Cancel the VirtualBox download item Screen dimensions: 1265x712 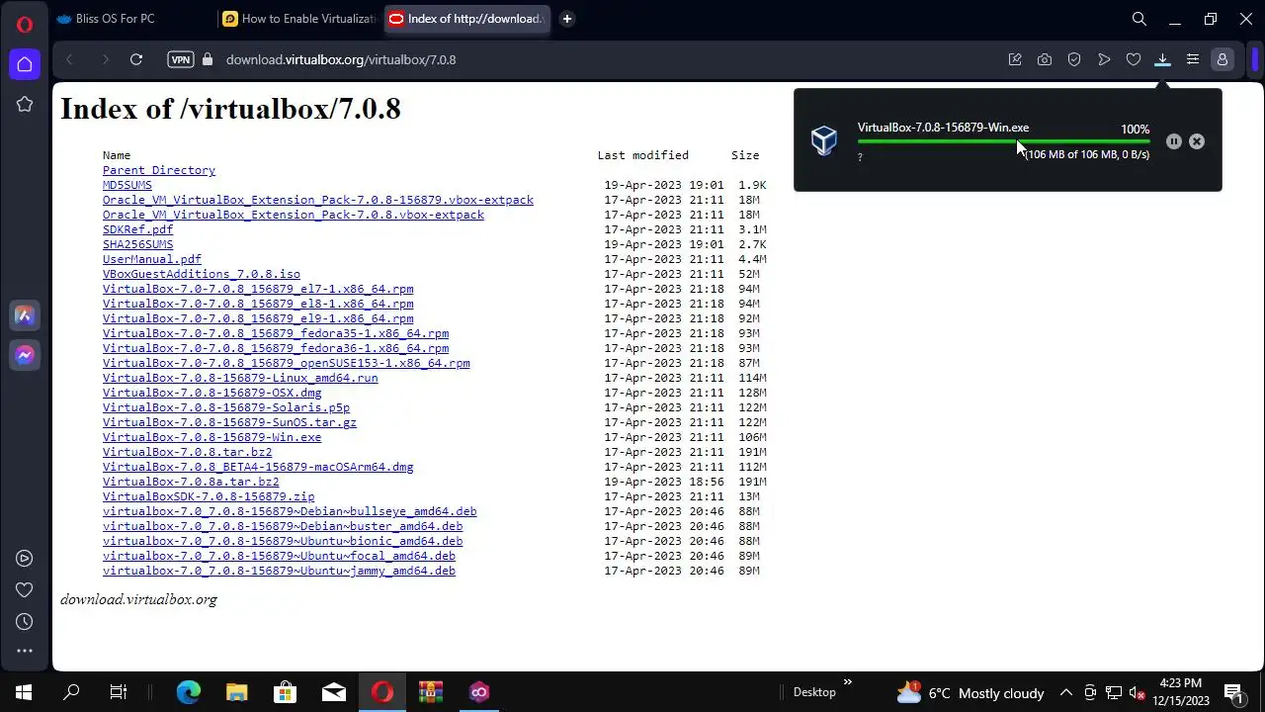(1197, 141)
